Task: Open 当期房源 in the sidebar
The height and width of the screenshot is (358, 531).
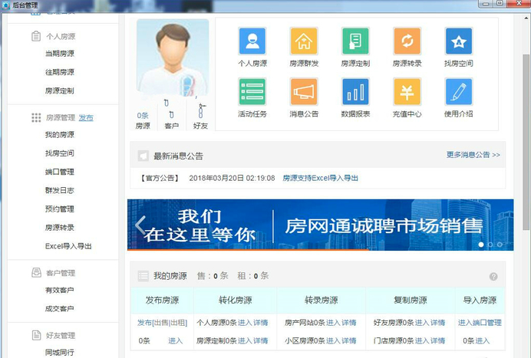Action: tap(60, 54)
